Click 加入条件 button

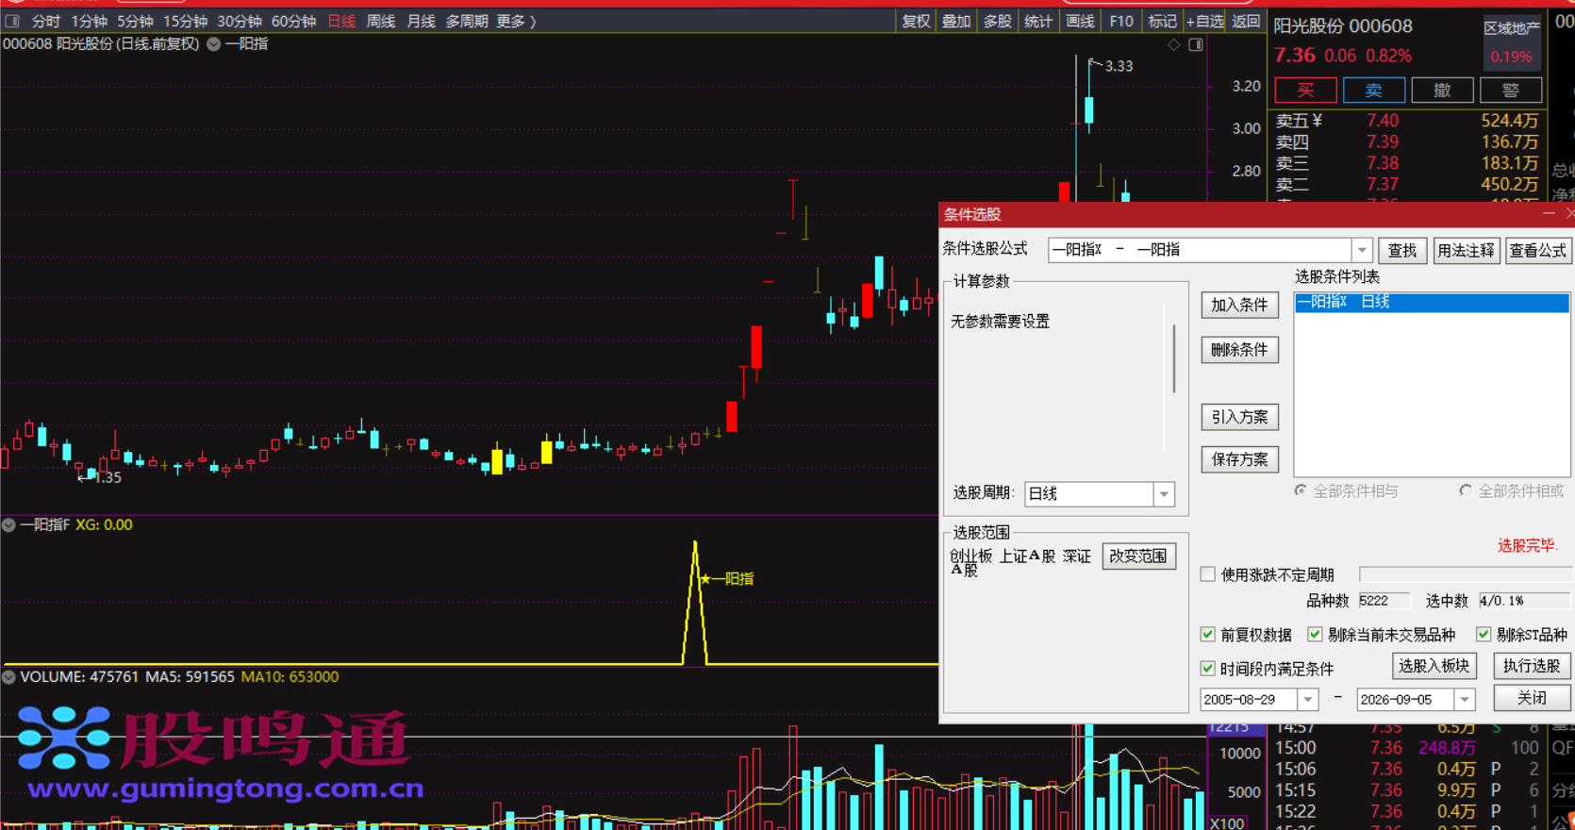tap(1240, 306)
